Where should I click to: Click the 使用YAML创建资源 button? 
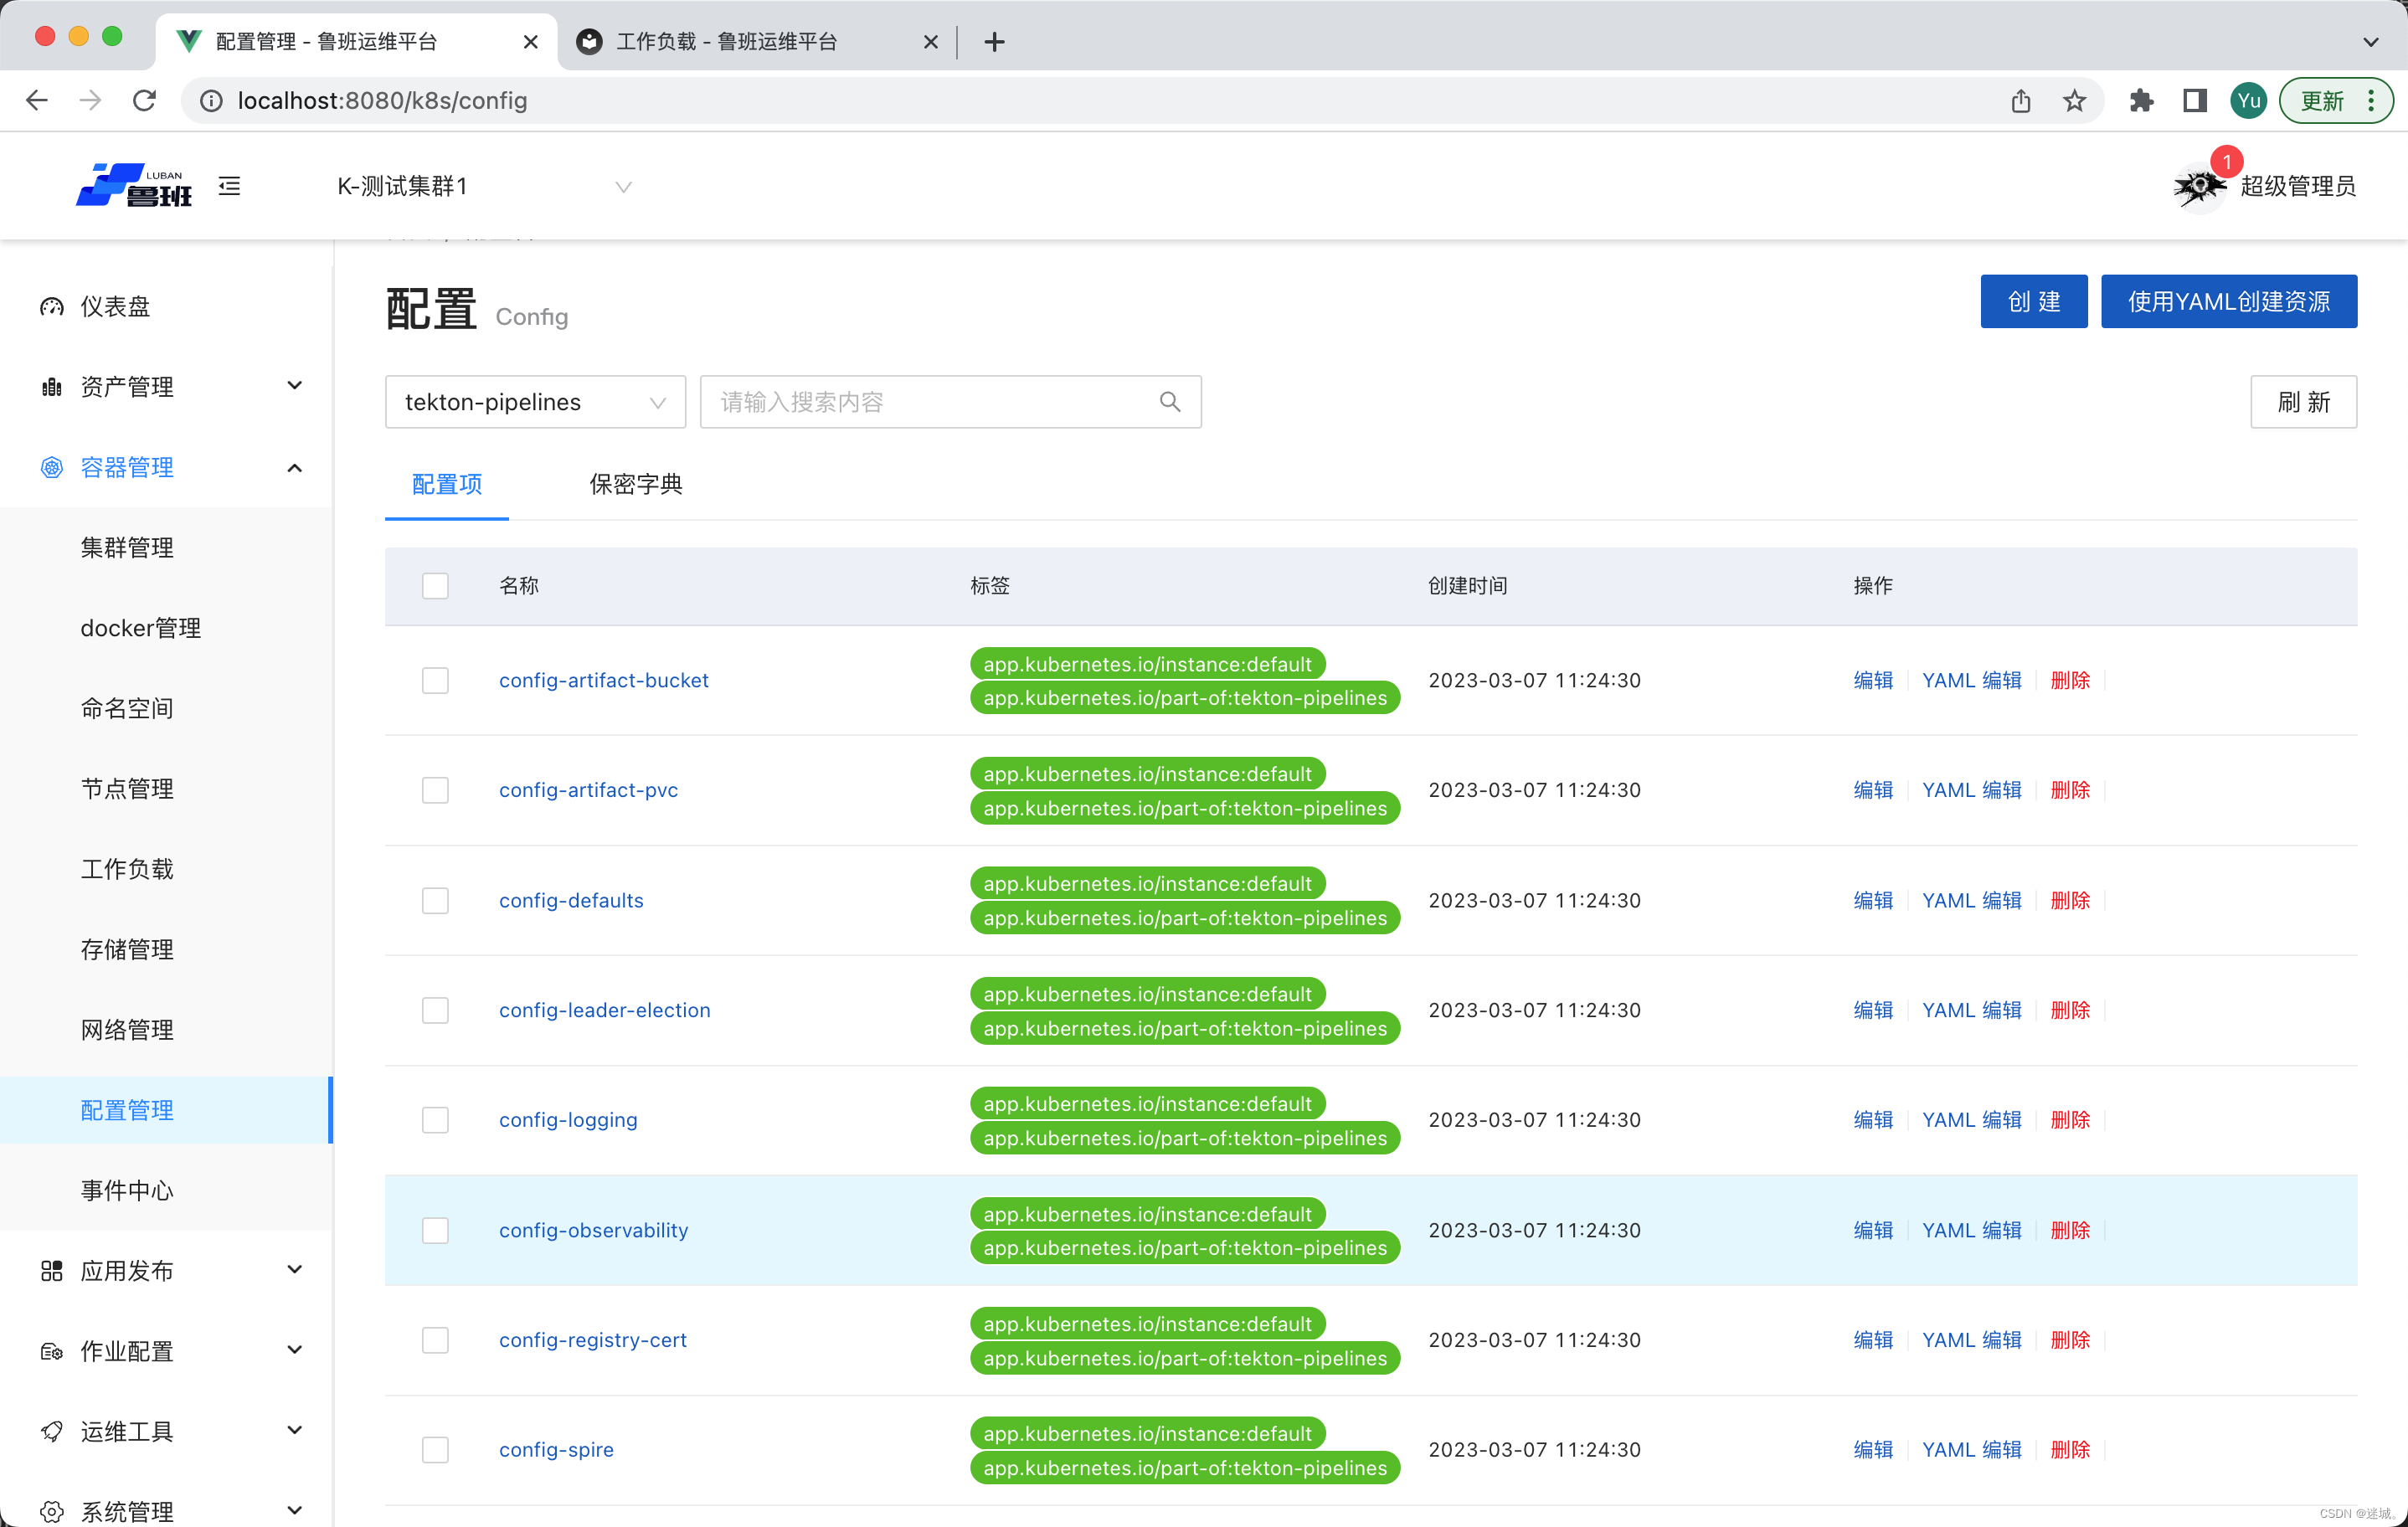2228,302
